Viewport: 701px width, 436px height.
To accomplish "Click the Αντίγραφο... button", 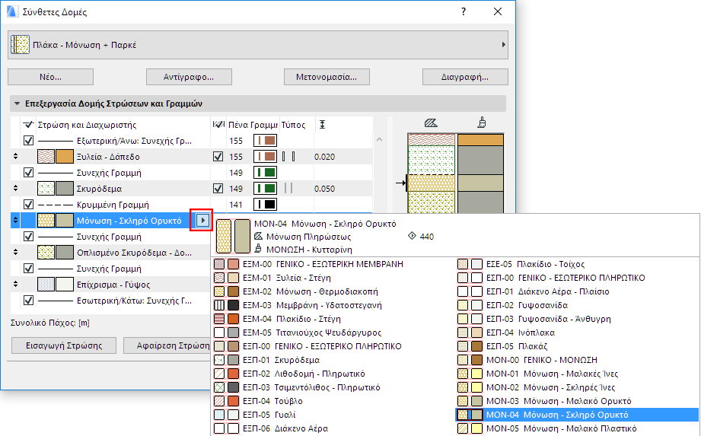I will coord(189,77).
